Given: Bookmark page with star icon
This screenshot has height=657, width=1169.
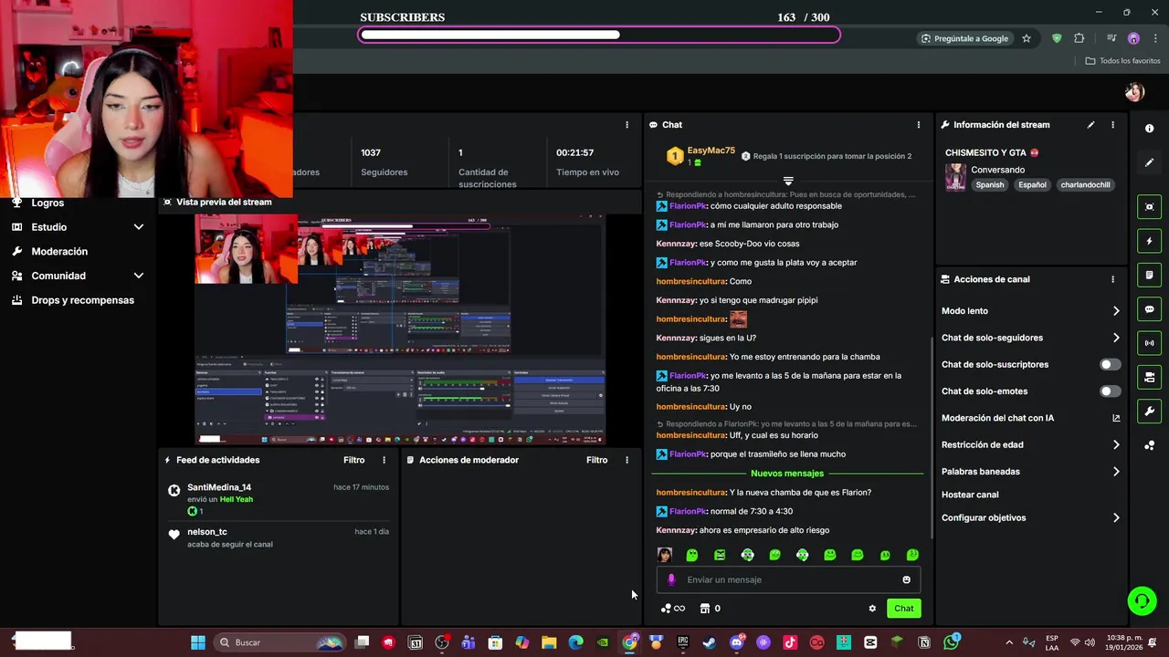Looking at the screenshot, I should click(1027, 38).
